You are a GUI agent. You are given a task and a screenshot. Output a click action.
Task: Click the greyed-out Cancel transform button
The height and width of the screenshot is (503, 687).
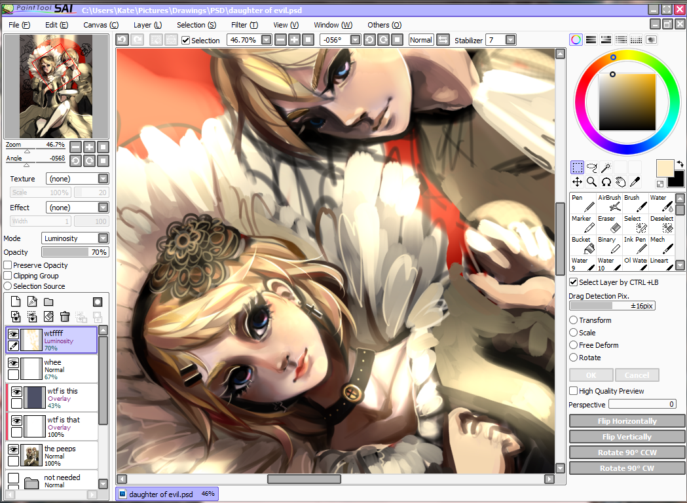click(x=637, y=375)
